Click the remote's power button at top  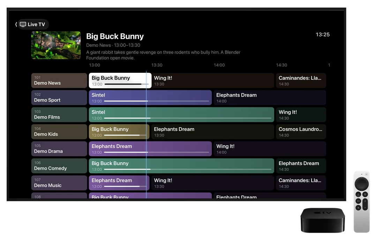(x=366, y=174)
